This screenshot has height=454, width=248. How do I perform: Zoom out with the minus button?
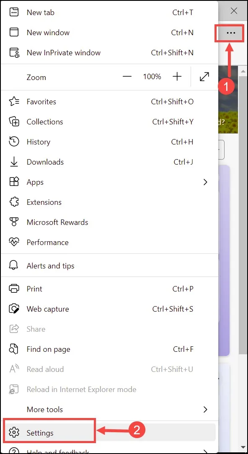[x=127, y=77]
